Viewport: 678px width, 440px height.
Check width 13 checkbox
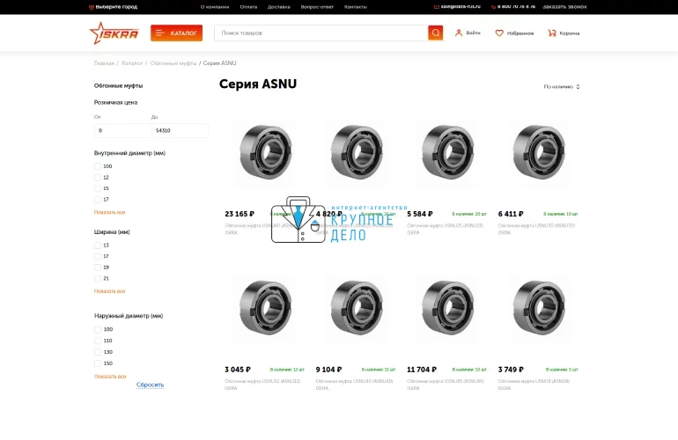tap(98, 246)
